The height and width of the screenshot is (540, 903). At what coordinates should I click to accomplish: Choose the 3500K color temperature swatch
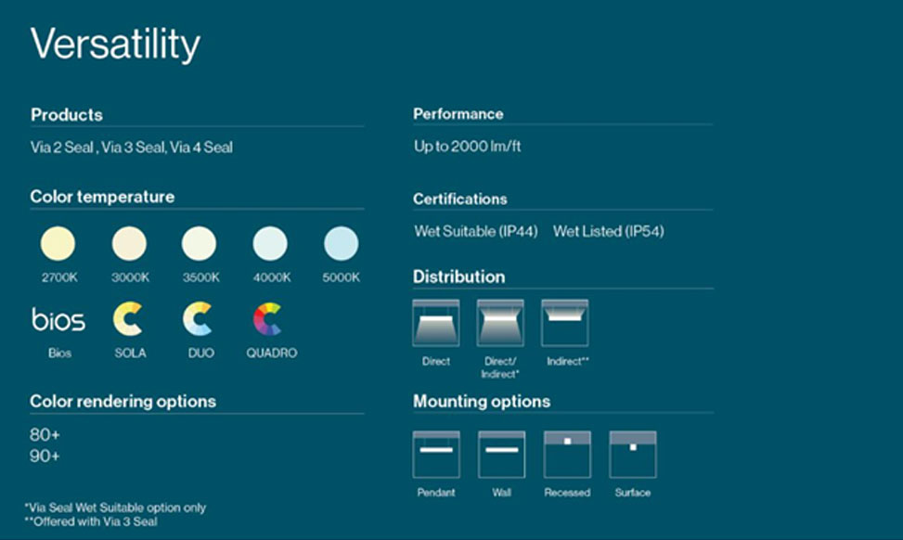(x=199, y=244)
